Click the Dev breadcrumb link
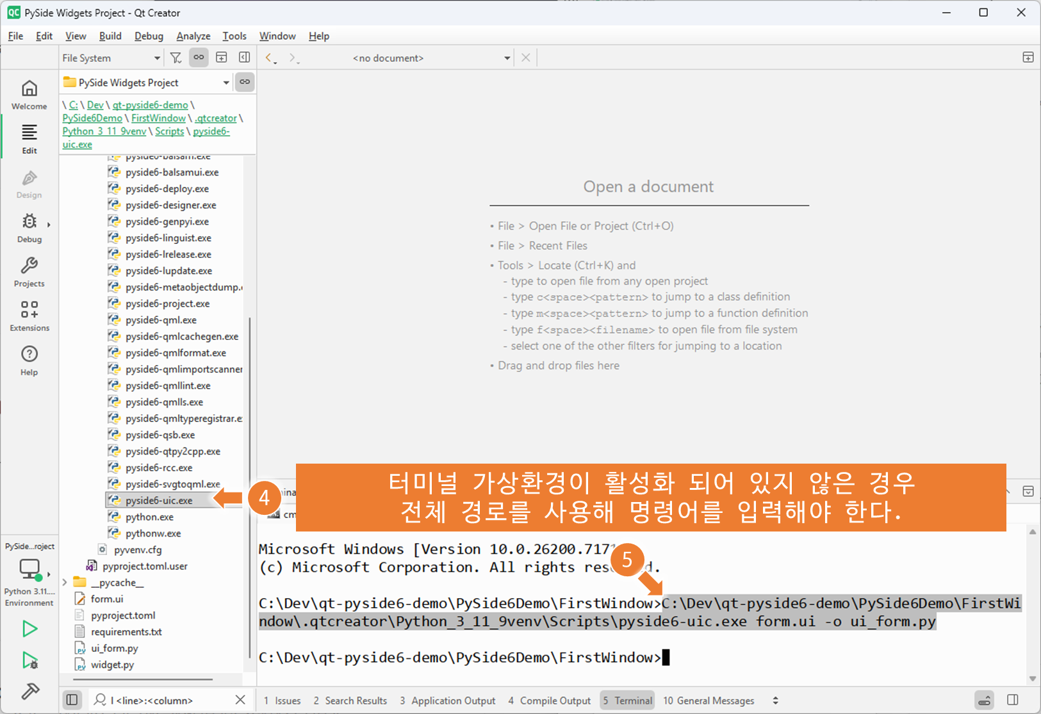This screenshot has height=714, width=1041. coord(95,105)
